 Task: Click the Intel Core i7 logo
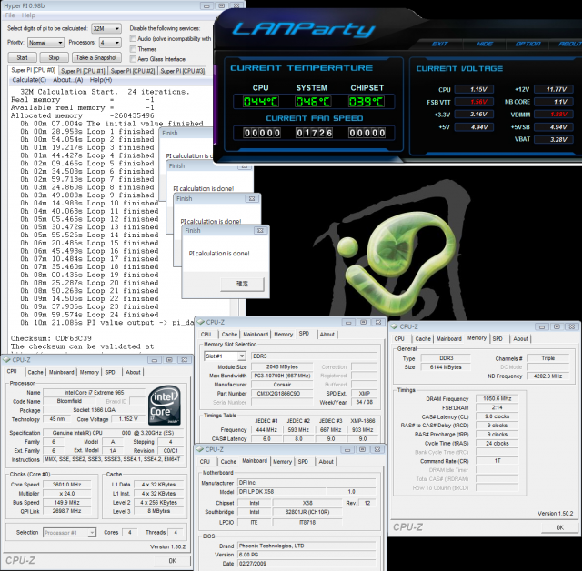point(165,406)
